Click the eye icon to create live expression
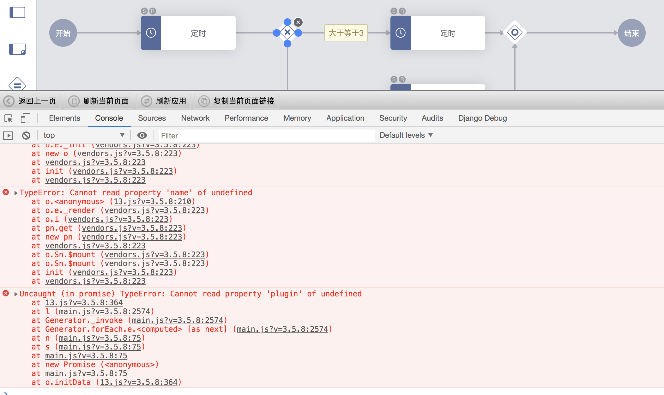Image resolution: width=664 pixels, height=395 pixels. [x=142, y=135]
